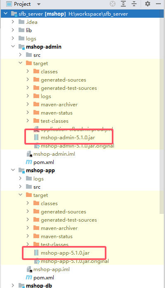165x288 pixels.
Task: Expand classes folder in mshop-admin target
Action: 28,71
